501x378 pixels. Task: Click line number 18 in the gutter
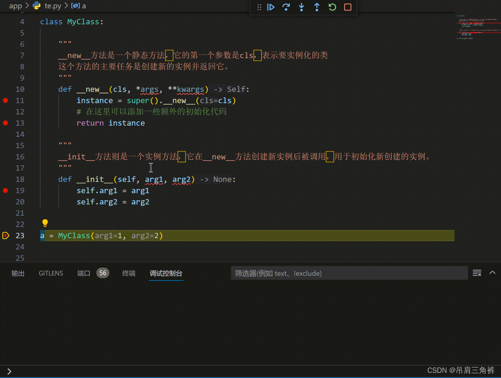click(20, 179)
